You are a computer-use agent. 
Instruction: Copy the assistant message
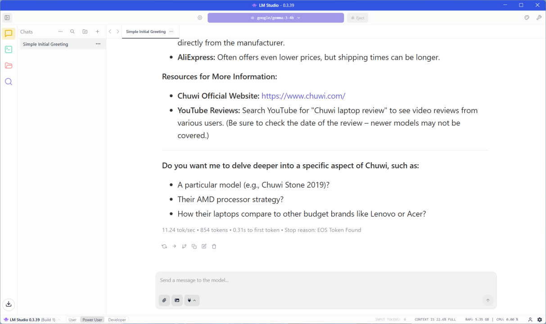(x=194, y=246)
